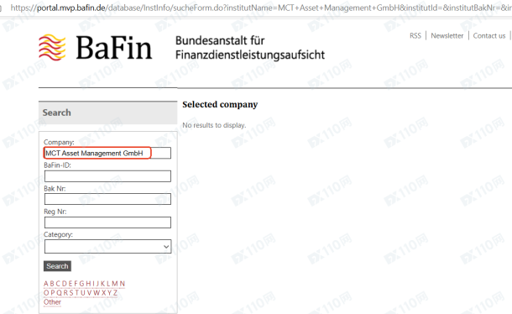Select the letter R index link
Screen dimensions: 512x314
[66, 293]
